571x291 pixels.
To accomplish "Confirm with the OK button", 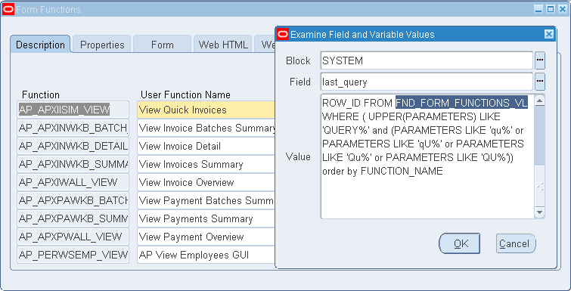I will point(460,243).
